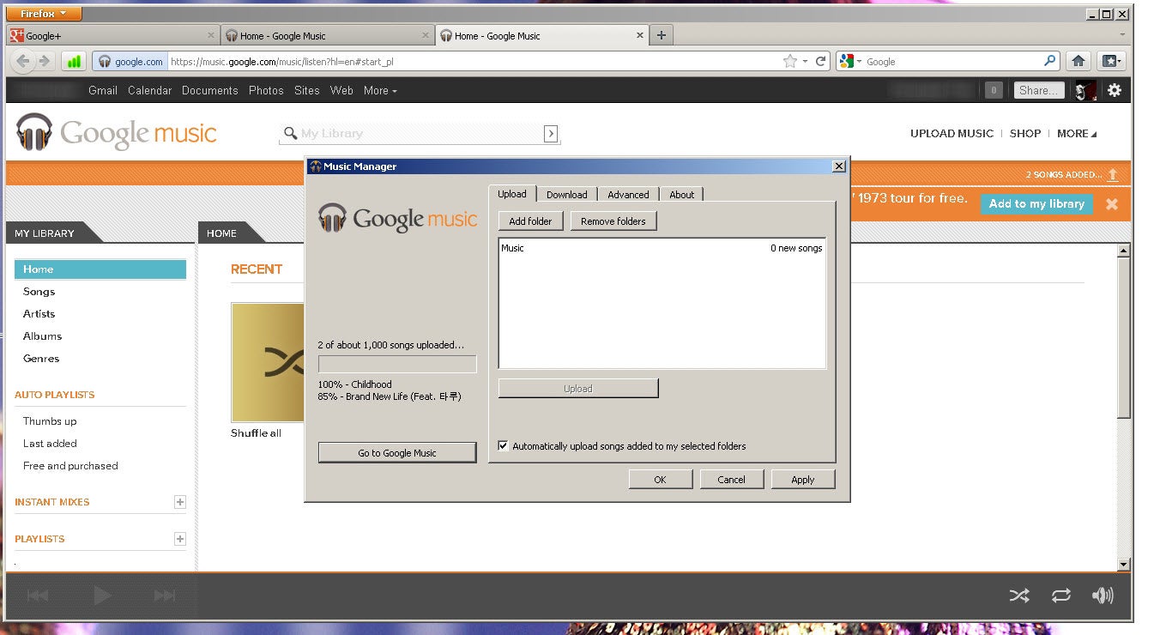1160x635 pixels.
Task: Expand the MORE menu in the Google Music header
Action: pyautogui.click(x=1077, y=134)
